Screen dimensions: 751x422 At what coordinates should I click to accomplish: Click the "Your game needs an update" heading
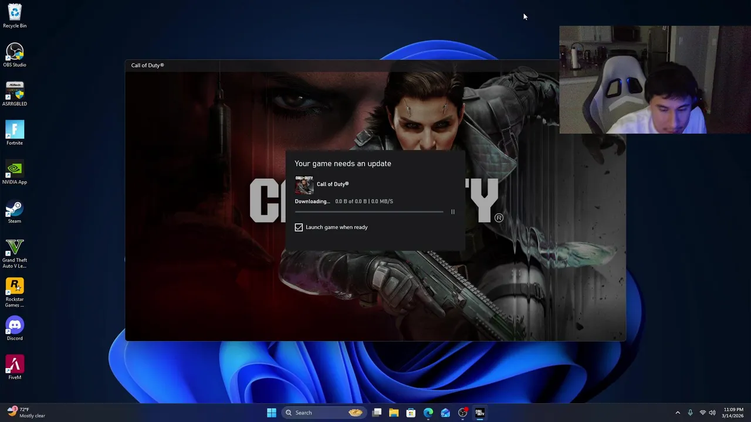[343, 164]
